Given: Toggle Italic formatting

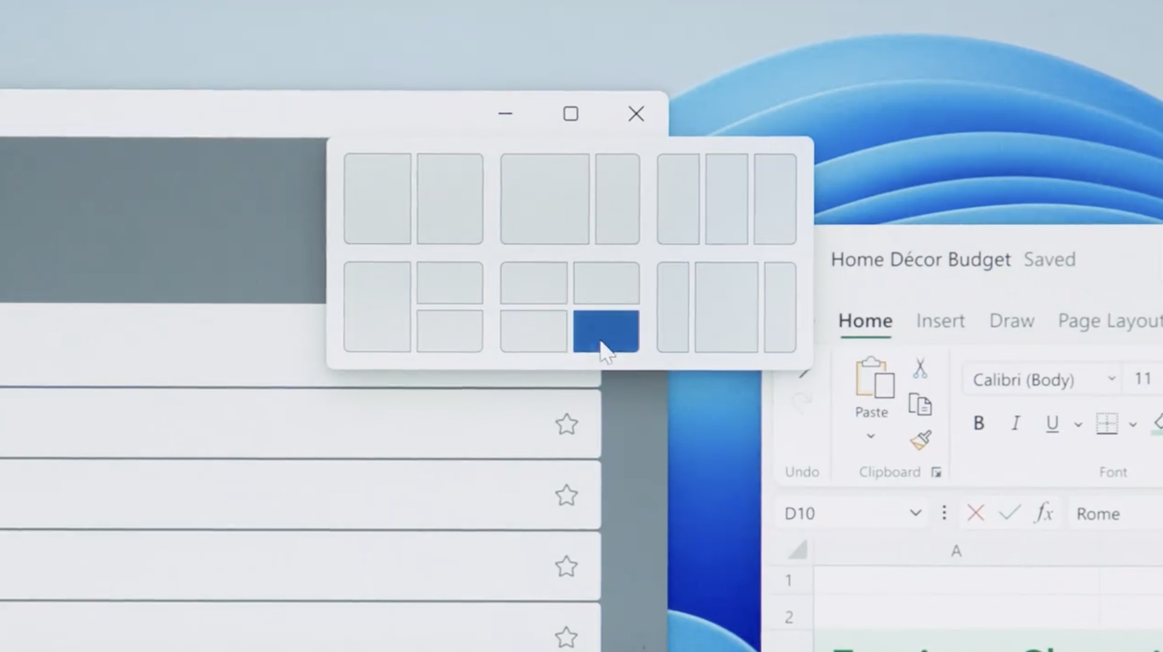Looking at the screenshot, I should tap(1015, 424).
